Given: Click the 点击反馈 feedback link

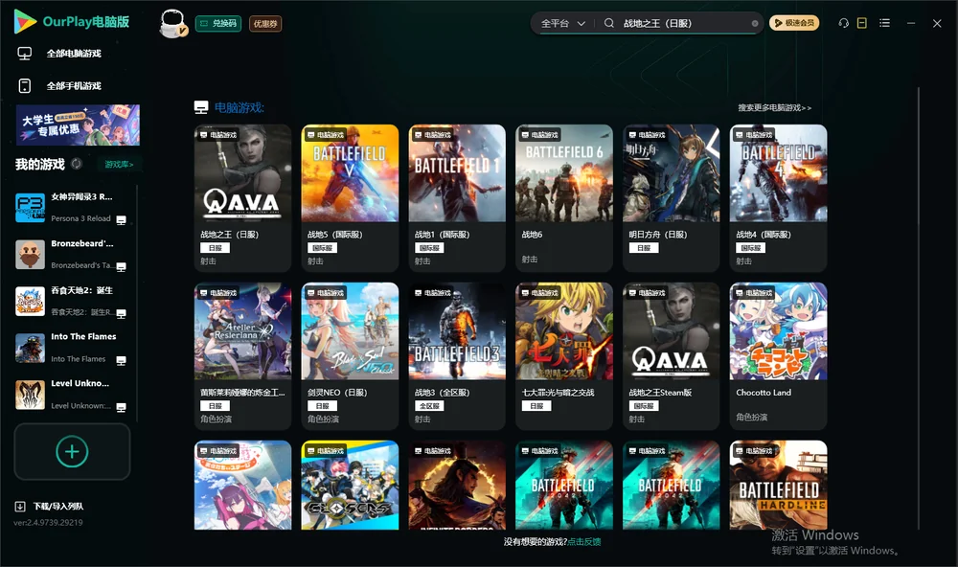Looking at the screenshot, I should pyautogui.click(x=584, y=542).
